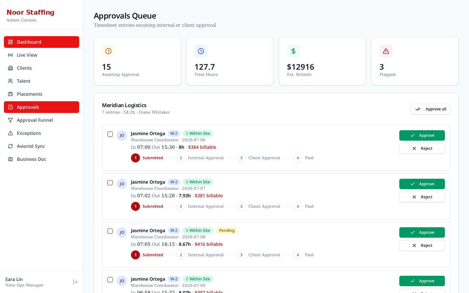
Task: Approve Jasmine Ortega's 2026-07-06 entry
Action: click(x=422, y=135)
